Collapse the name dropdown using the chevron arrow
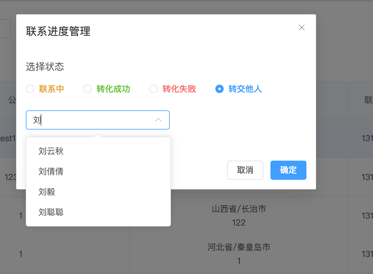Viewport: 373px width, 274px height. (158, 120)
